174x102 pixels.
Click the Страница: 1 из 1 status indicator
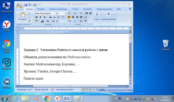click(24, 89)
